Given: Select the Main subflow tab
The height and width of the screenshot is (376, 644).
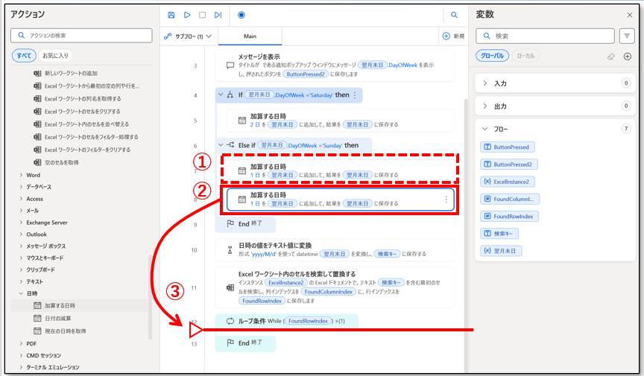Looking at the screenshot, I should tap(250, 36).
